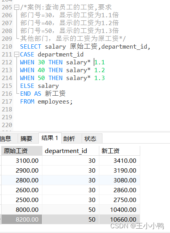This screenshot has width=170, height=233.
Task: Select cell 2900.00 in 原始工资 column
Action: (22, 171)
